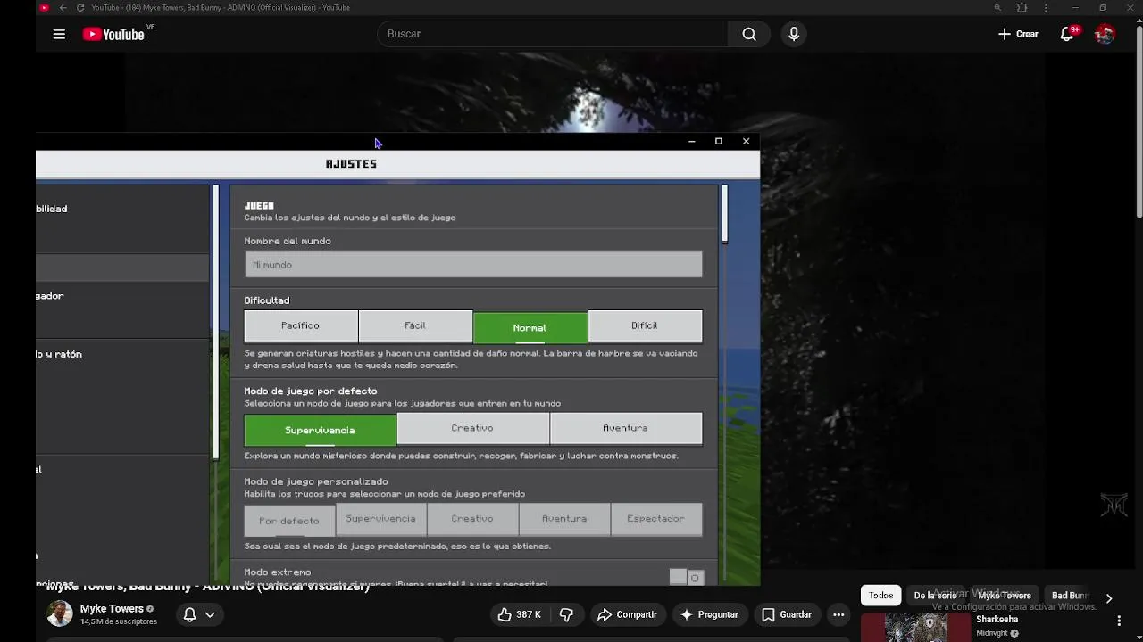This screenshot has height=642, width=1143.
Task: Click the Guardar save button
Action: [x=787, y=614]
